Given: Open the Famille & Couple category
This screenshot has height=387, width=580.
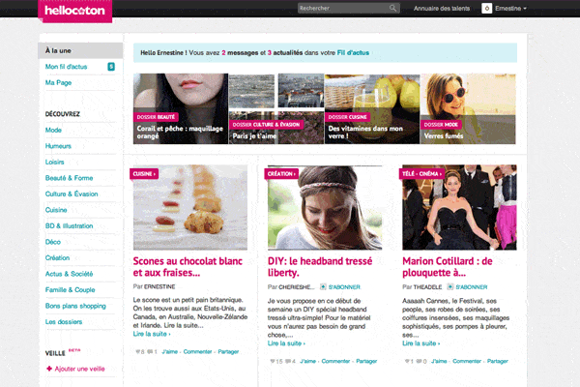Looking at the screenshot, I should [70, 289].
